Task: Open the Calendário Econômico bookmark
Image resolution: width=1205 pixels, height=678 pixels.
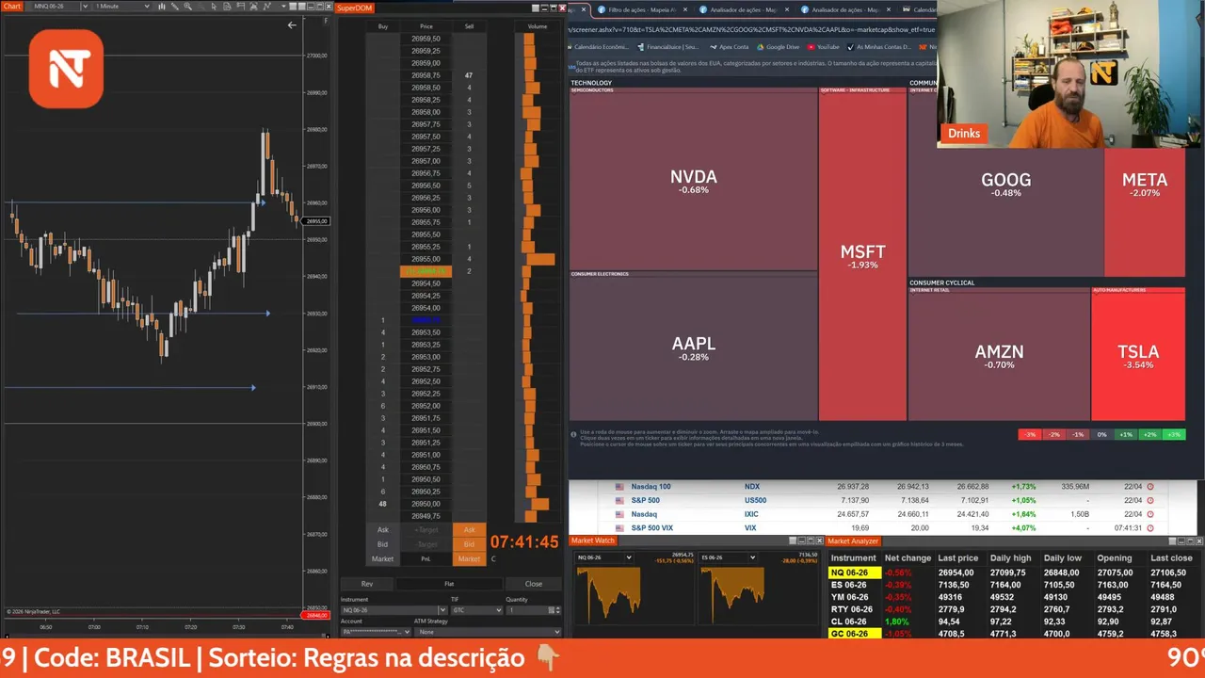Action: coord(600,46)
